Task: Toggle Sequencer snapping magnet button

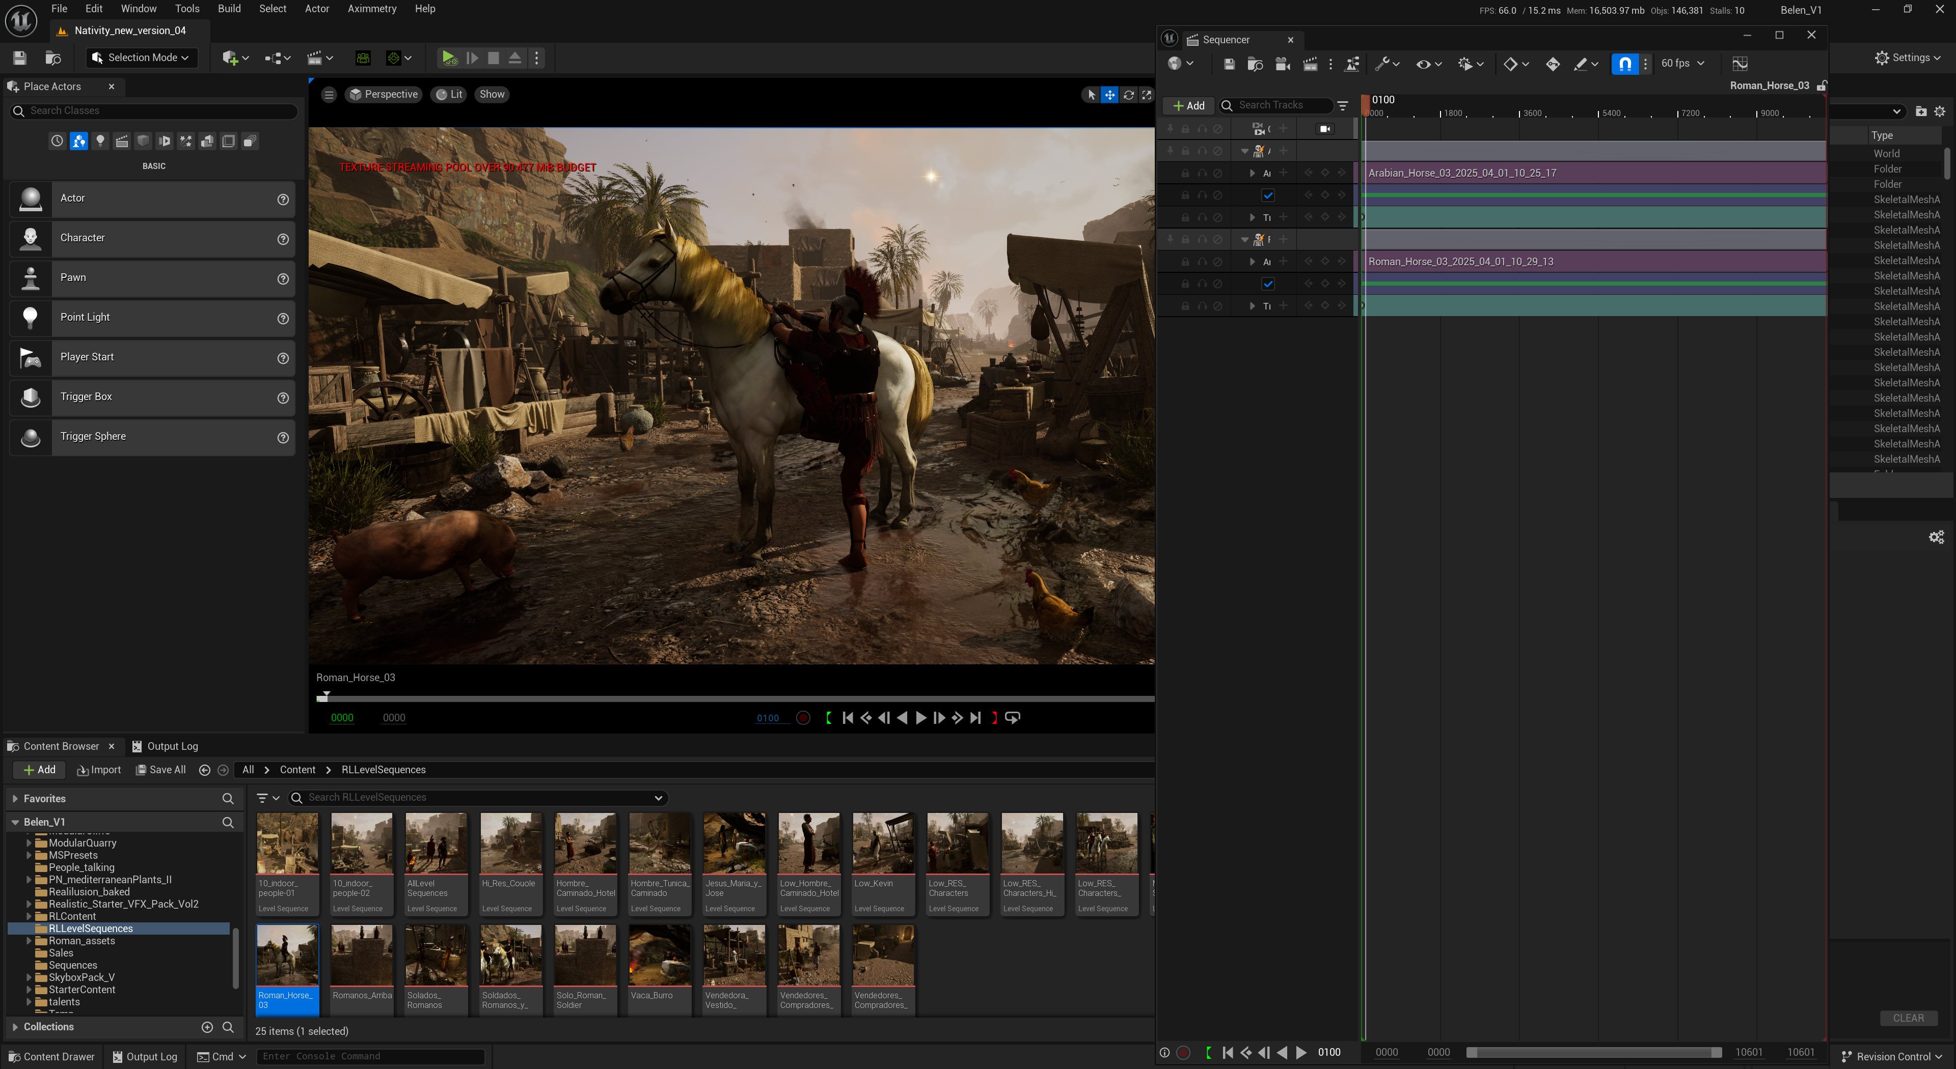Action: (x=1625, y=64)
